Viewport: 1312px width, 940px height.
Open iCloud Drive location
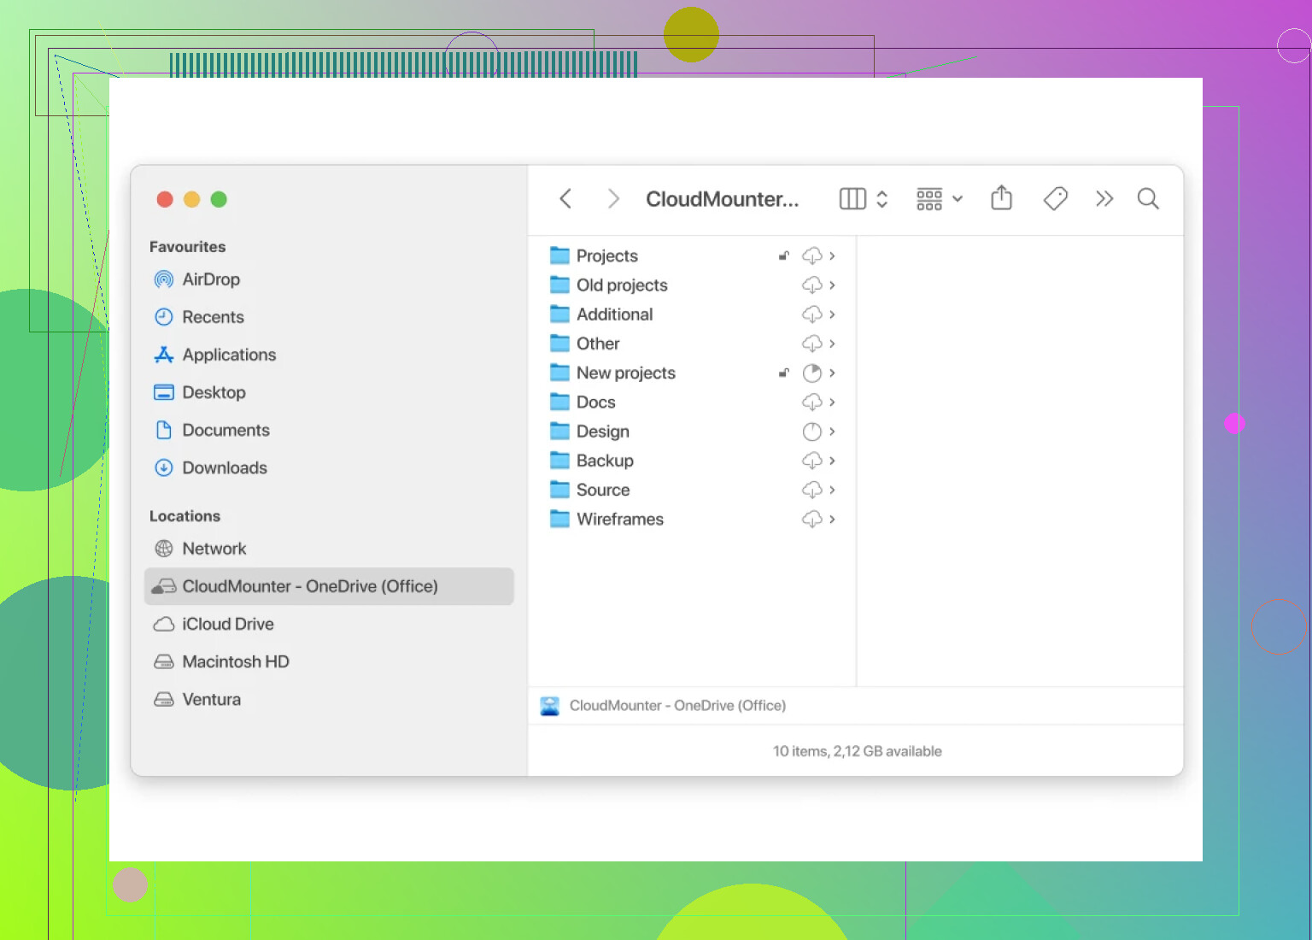click(x=329, y=624)
